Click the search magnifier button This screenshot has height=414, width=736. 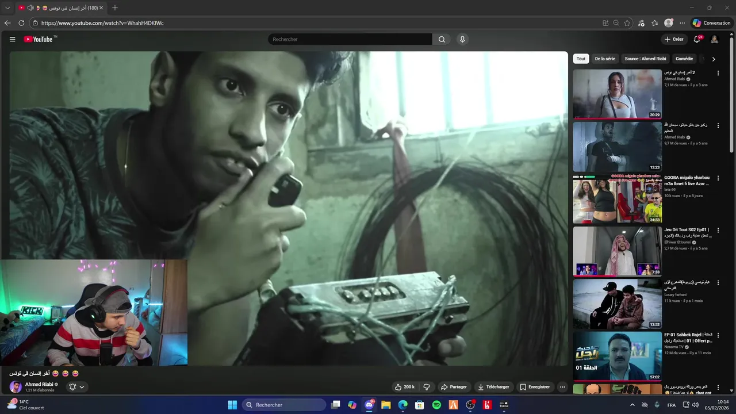[x=442, y=39]
